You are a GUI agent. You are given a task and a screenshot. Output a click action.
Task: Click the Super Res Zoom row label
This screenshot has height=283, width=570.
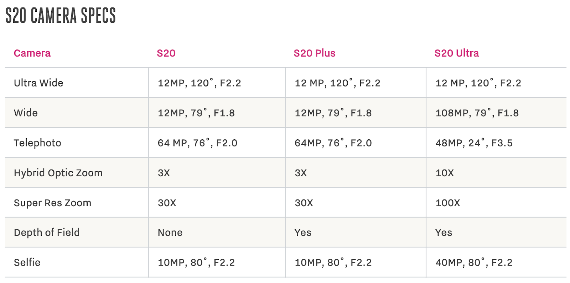(52, 203)
